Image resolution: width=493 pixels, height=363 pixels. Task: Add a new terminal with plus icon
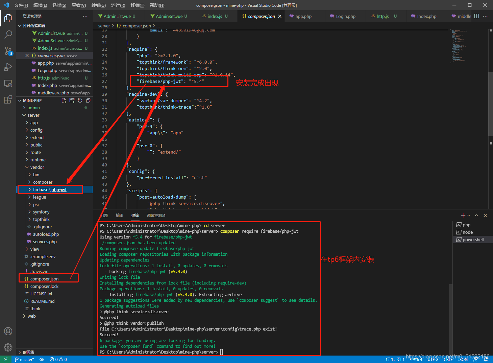463,215
